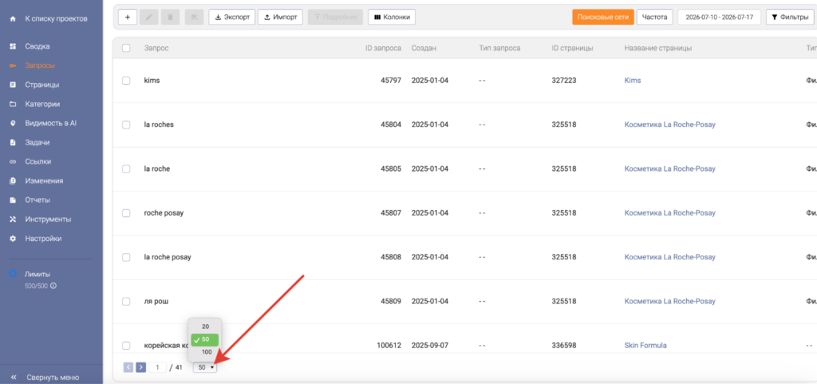The image size is (817, 384).
Task: Go to К списку проектов home icon
Action: (13, 18)
